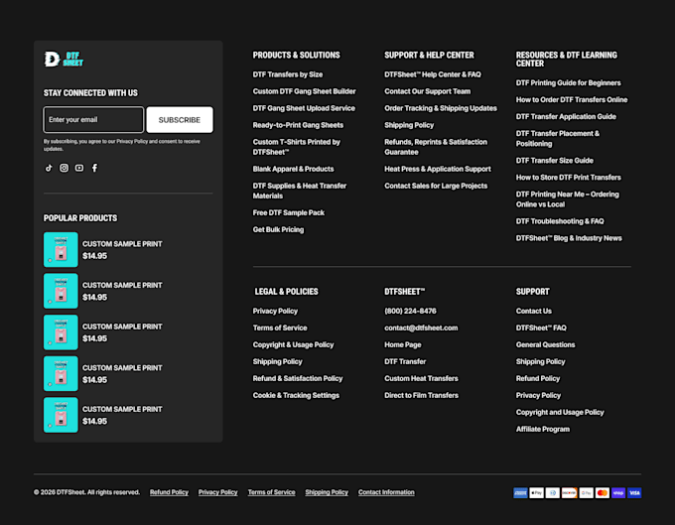Open DTFSheet FAQ in Support column
The image size is (675, 525).
(x=541, y=328)
